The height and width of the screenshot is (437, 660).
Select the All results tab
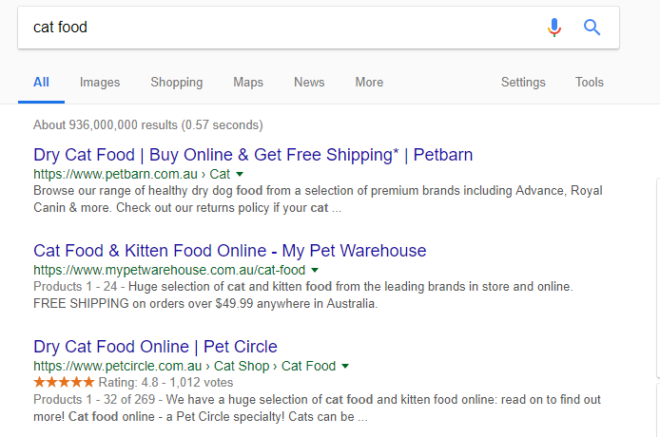coord(41,82)
